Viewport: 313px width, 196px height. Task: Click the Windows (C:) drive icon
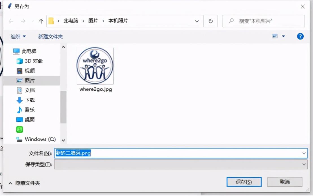19,139
